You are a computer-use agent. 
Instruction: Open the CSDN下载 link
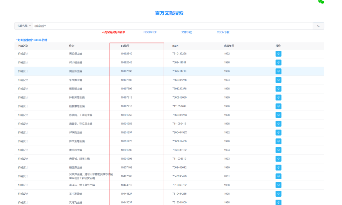223,32
